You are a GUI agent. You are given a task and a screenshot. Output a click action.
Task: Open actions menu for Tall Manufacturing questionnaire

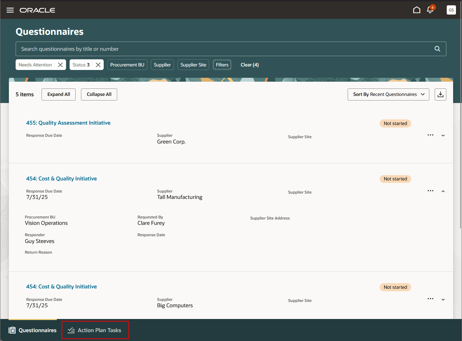[430, 191]
